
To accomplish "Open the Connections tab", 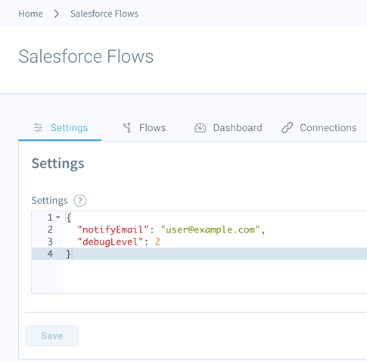I will [319, 128].
